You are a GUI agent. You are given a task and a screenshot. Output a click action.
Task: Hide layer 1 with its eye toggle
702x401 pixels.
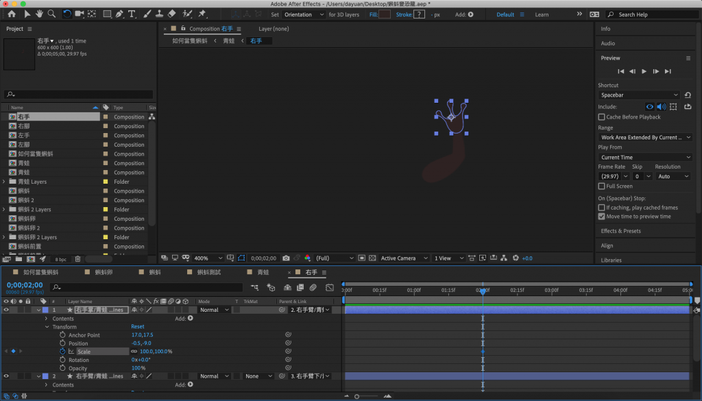pos(6,310)
